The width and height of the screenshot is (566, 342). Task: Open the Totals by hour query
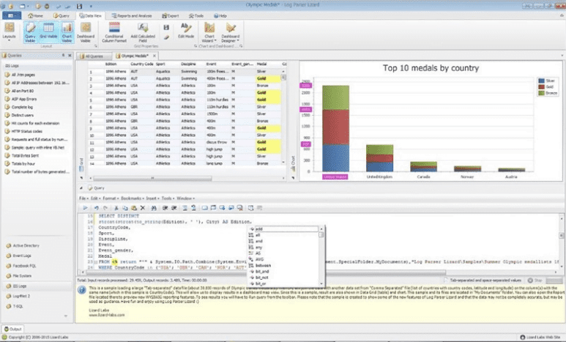(23, 163)
